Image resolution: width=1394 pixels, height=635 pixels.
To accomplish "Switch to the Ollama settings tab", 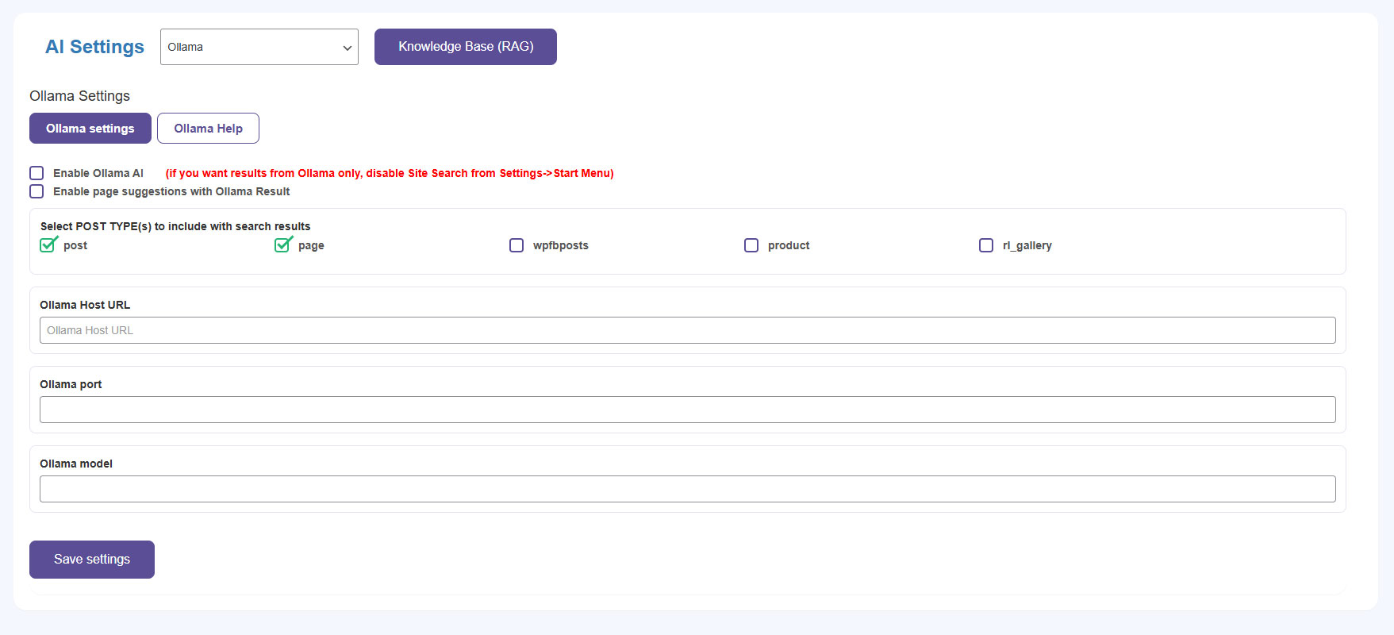I will (x=90, y=129).
